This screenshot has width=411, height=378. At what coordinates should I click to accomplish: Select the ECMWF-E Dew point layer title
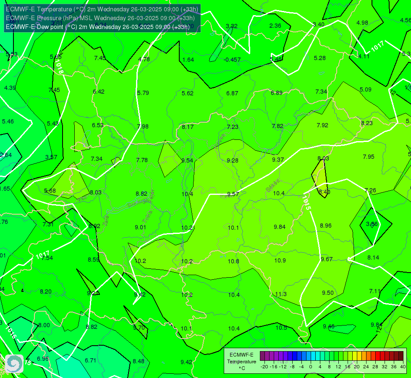click(98, 27)
